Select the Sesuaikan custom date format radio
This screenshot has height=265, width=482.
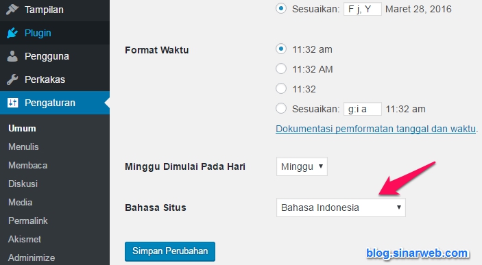pos(281,9)
